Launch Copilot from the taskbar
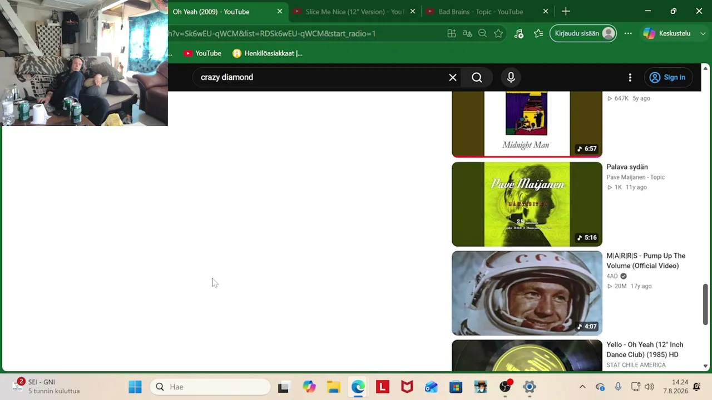This screenshot has width=712, height=400. click(309, 387)
